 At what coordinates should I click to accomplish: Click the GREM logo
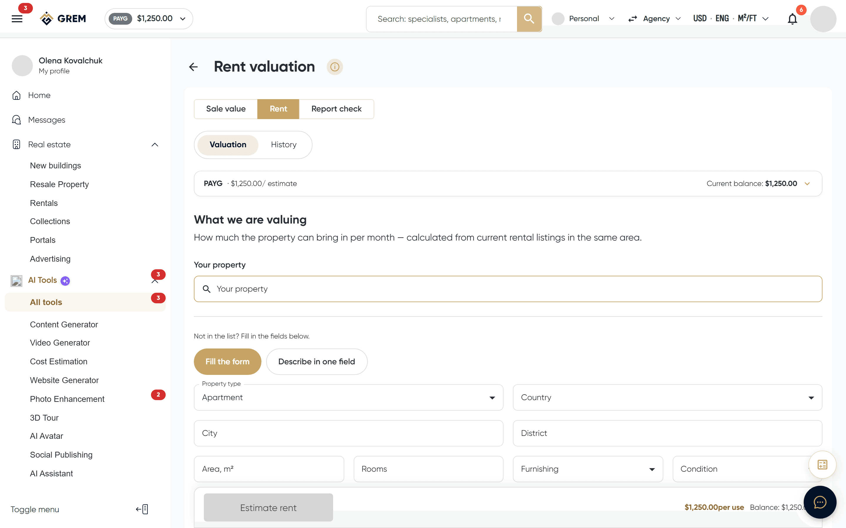63,18
